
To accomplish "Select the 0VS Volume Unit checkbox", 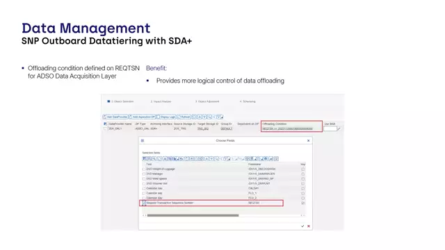I will click(144, 183).
